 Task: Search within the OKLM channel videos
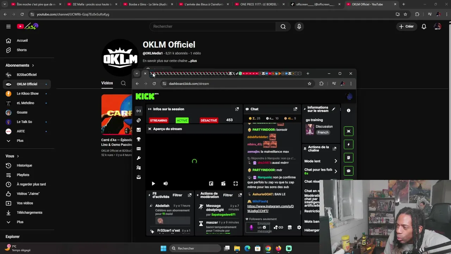point(123,83)
